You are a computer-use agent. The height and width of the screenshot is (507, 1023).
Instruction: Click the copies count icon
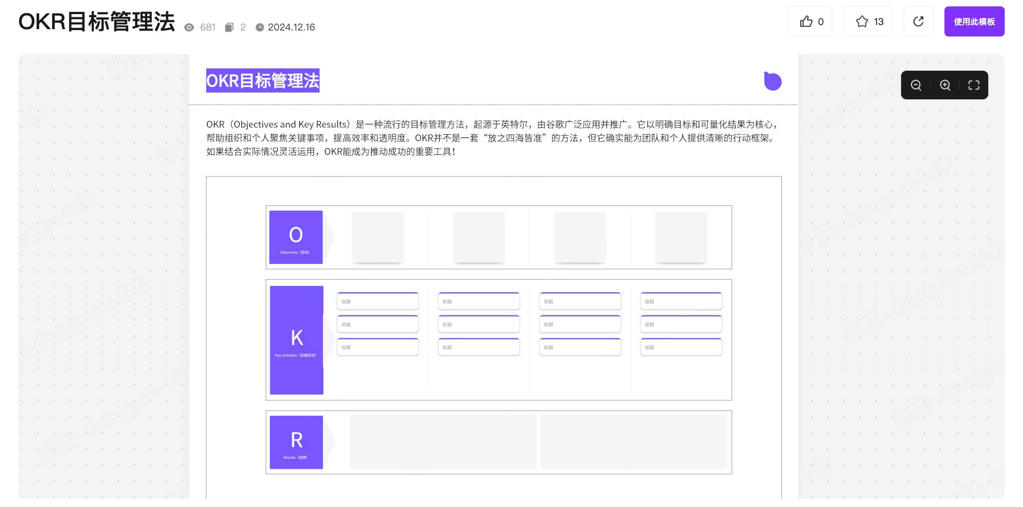[x=229, y=27]
